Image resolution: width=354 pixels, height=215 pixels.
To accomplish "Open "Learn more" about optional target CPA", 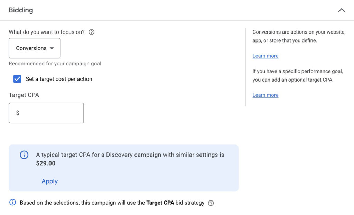I will pos(265,95).
